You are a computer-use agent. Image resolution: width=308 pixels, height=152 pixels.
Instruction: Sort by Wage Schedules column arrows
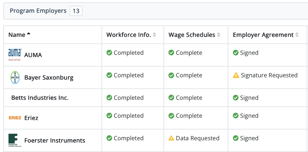(x=218, y=35)
